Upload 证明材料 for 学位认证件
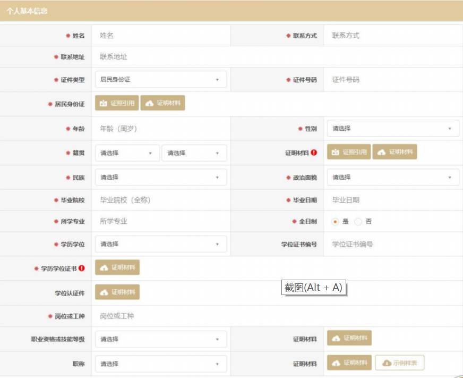The image size is (463, 378). (117, 292)
